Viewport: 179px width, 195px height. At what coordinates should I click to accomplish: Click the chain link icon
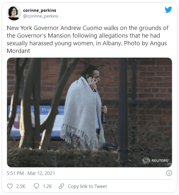click(x=61, y=186)
